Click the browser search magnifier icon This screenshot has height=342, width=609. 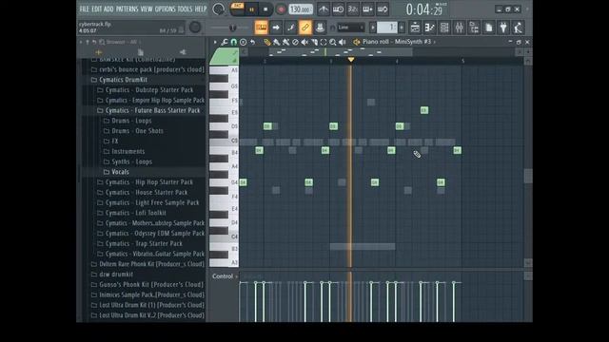(x=102, y=42)
